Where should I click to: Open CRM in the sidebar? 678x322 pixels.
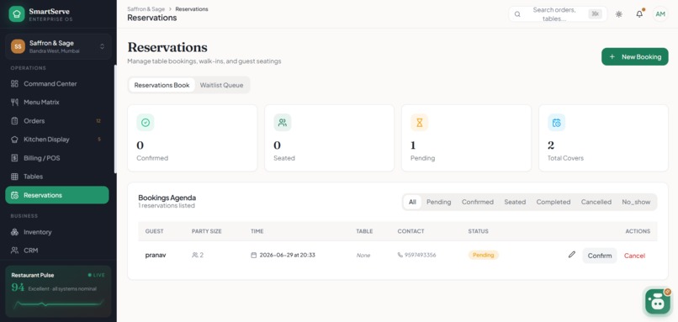coord(57,251)
